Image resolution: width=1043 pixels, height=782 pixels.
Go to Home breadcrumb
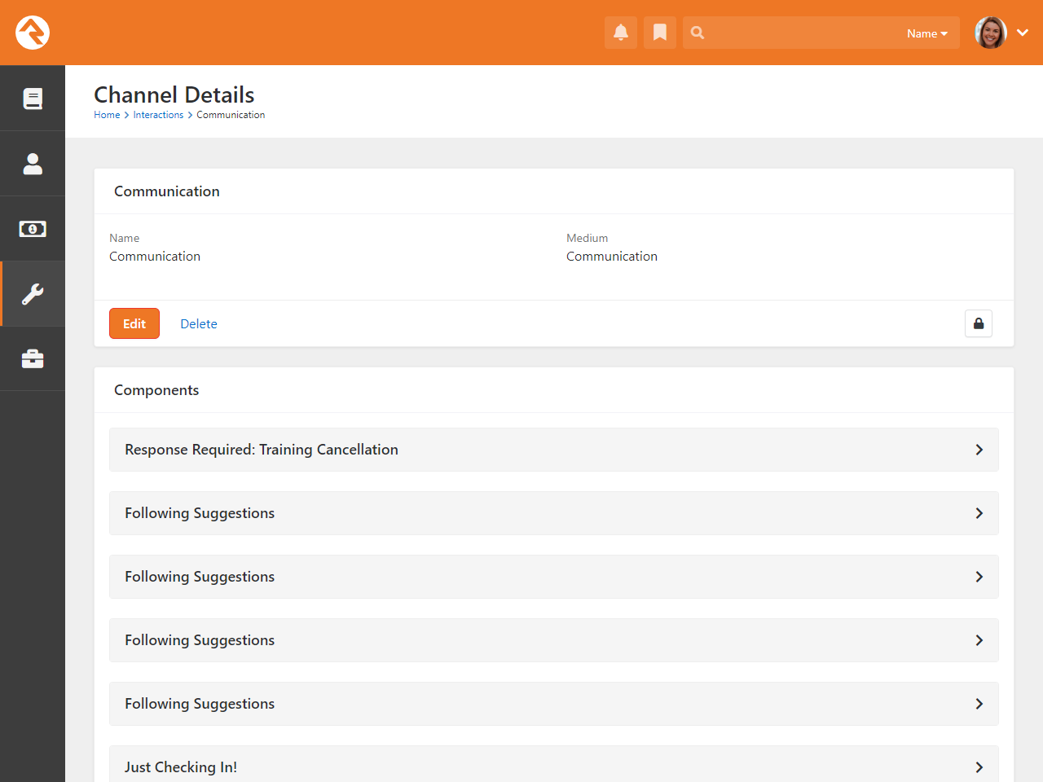pyautogui.click(x=107, y=115)
